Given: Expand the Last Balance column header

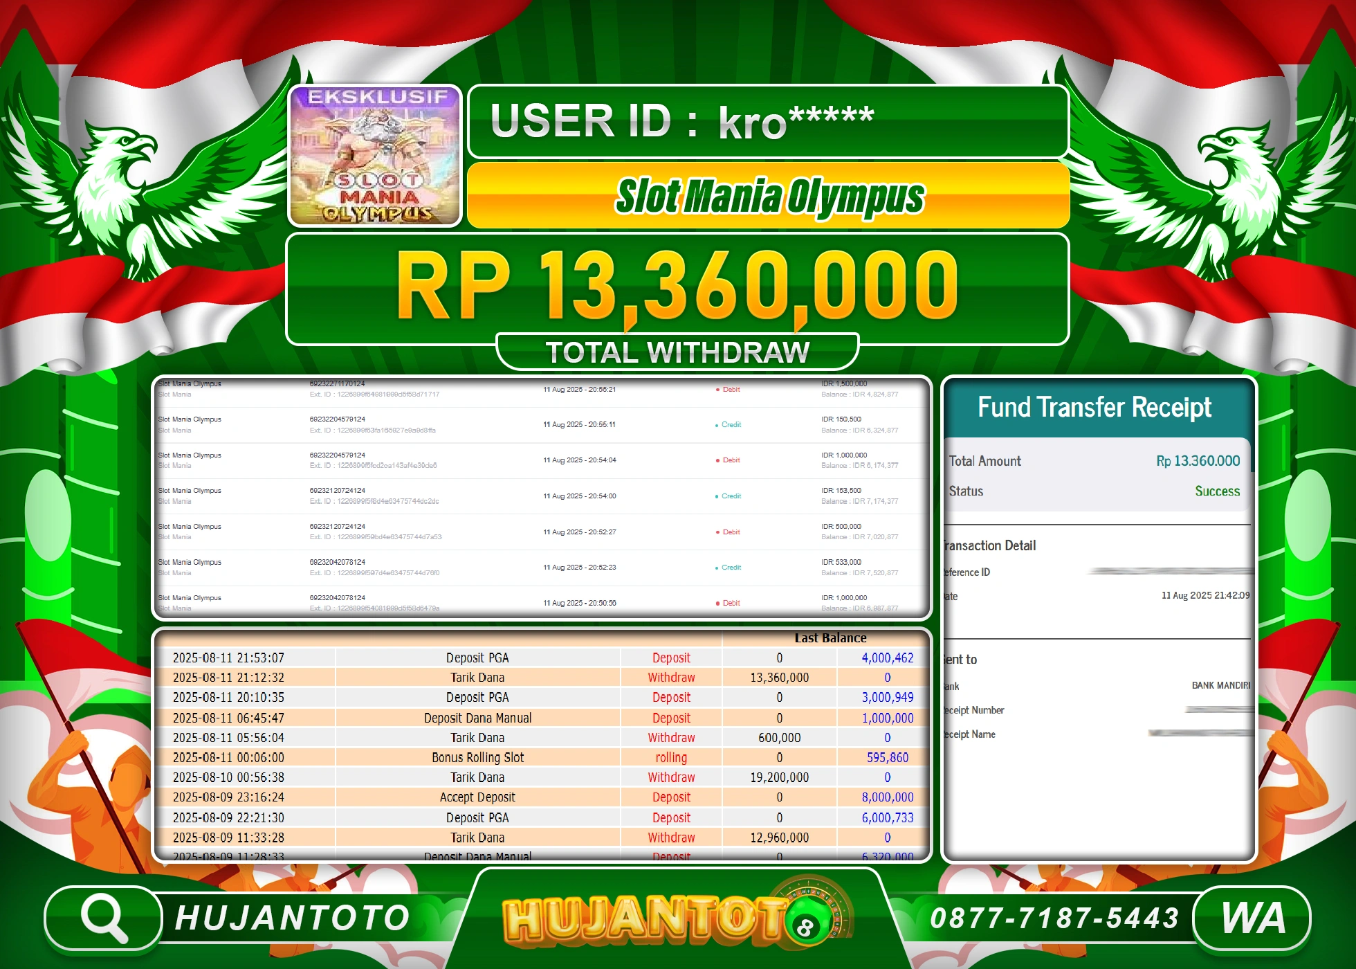Looking at the screenshot, I should (831, 637).
